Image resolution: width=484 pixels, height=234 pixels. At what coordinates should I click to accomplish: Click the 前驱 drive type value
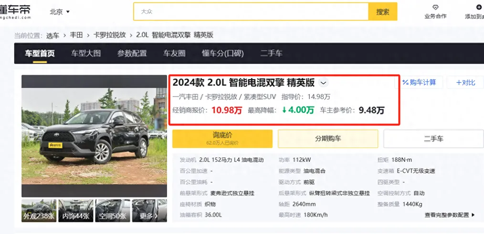309,182
